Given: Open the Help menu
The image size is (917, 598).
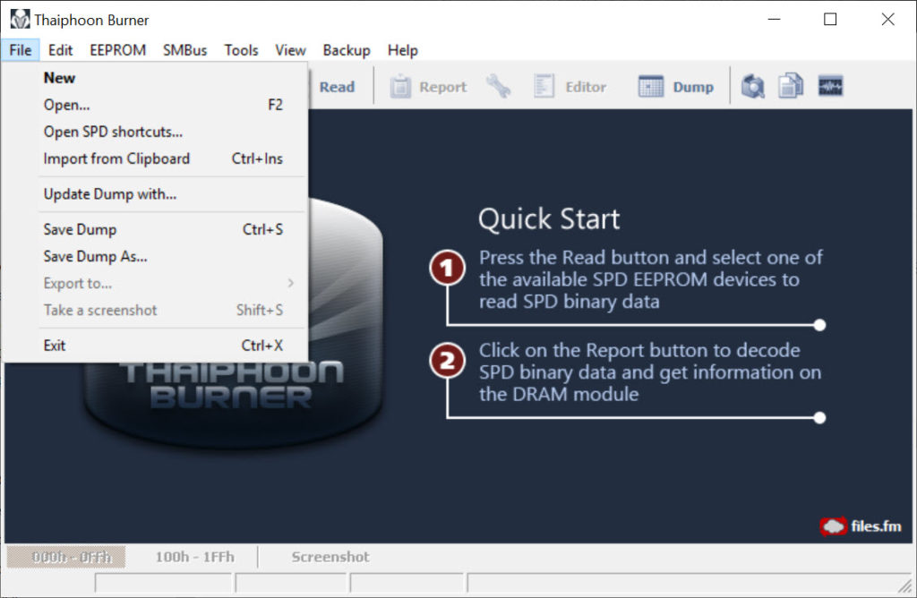Looking at the screenshot, I should (402, 50).
